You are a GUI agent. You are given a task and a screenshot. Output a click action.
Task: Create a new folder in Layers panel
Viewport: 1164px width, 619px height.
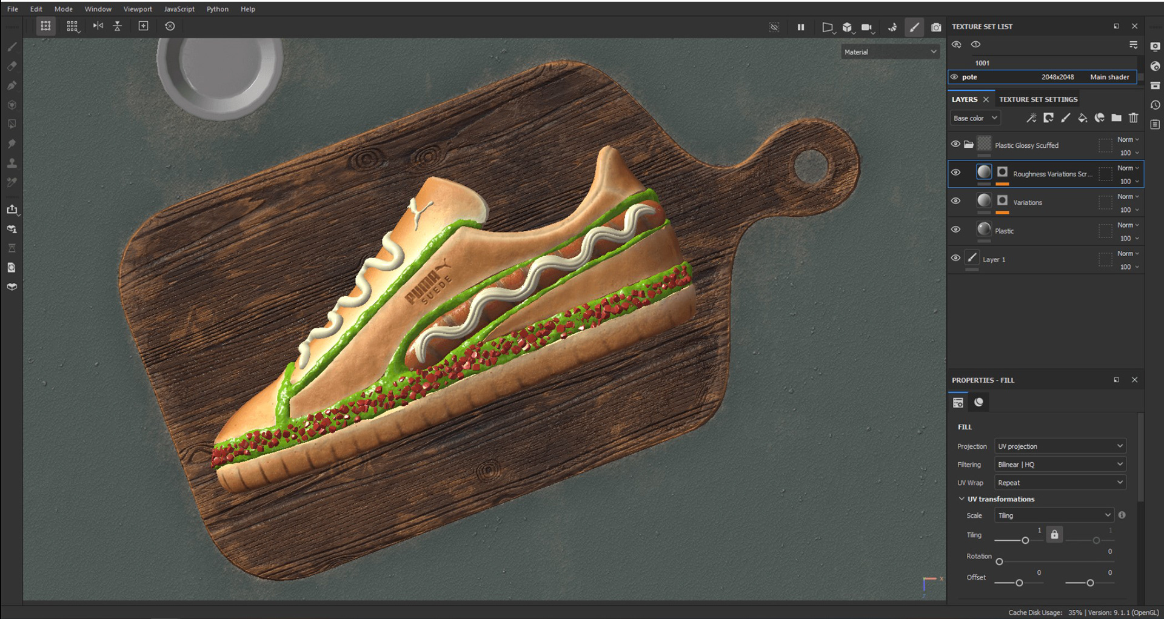coord(1116,118)
